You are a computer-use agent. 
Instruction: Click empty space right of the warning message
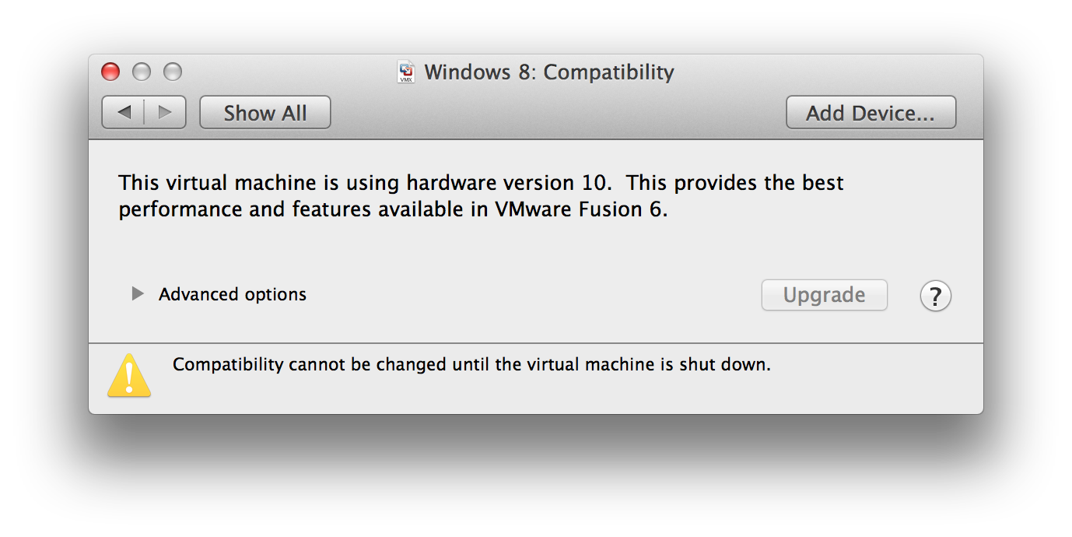point(871,381)
